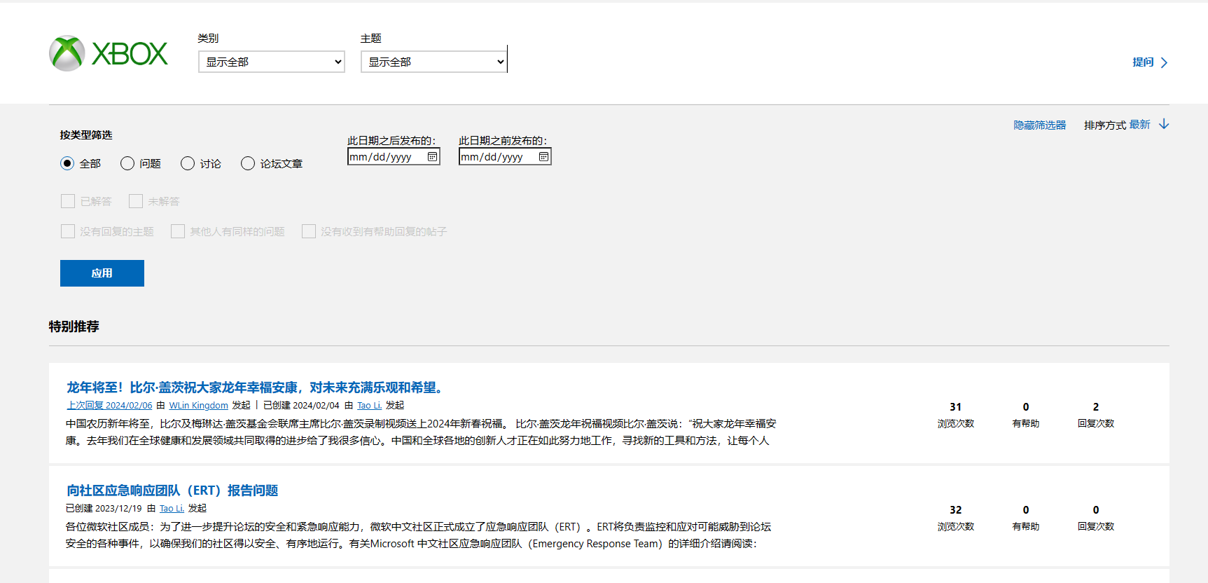Image resolution: width=1208 pixels, height=583 pixels.
Task: Click the chevron next to 提问
Action: 1164,62
